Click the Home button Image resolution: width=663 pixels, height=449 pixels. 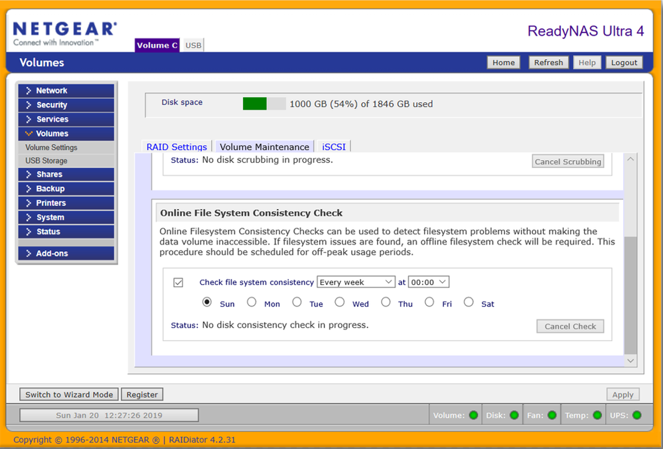[504, 62]
